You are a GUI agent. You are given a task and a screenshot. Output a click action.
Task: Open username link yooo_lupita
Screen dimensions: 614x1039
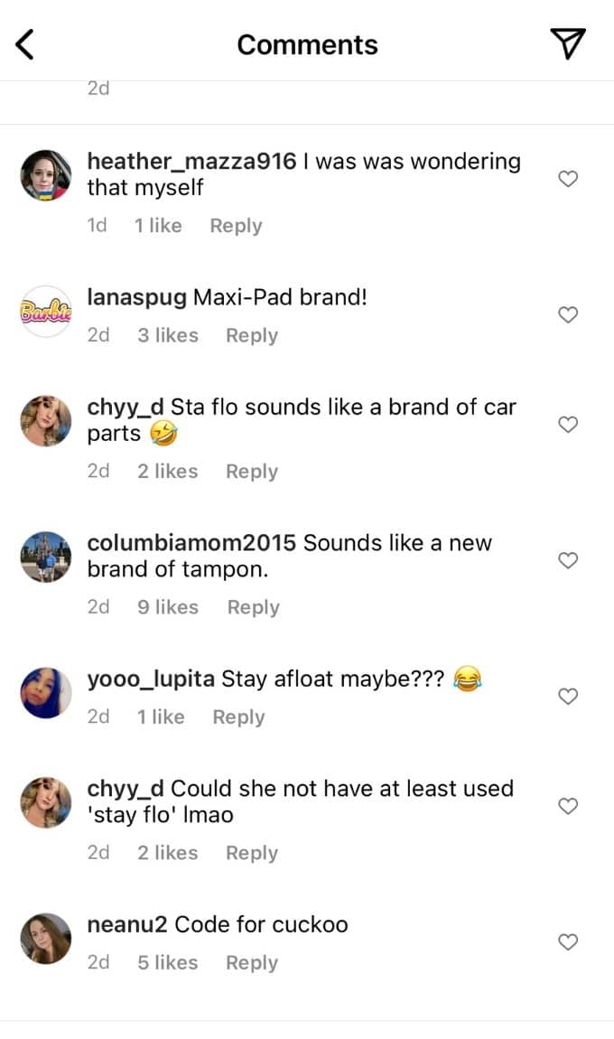click(151, 679)
